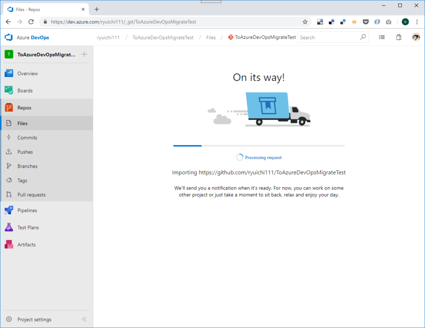Click the Files page icon
425x328 pixels.
(x=9, y=123)
